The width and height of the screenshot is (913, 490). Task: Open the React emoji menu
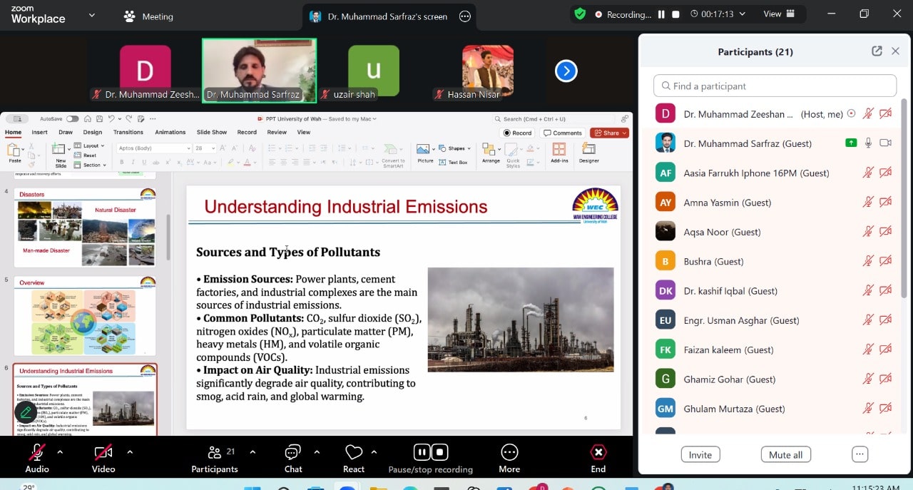354,456
